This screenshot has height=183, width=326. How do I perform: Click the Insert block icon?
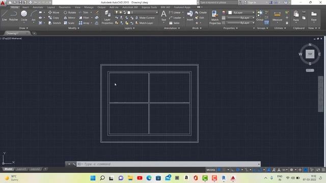[x=190, y=16]
